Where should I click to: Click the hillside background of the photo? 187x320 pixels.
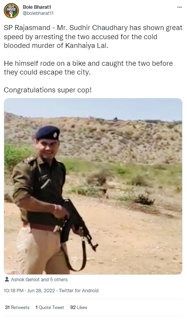(122, 139)
